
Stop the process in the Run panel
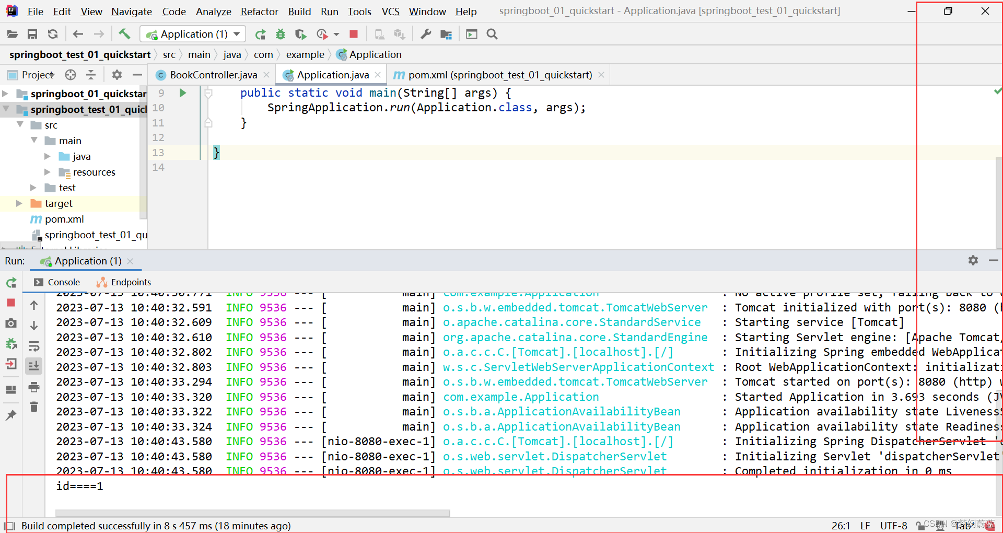coord(11,303)
